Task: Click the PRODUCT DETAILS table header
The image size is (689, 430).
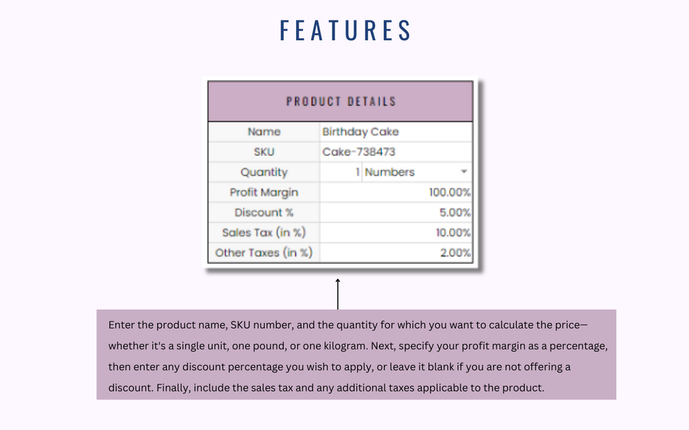Action: tap(341, 101)
